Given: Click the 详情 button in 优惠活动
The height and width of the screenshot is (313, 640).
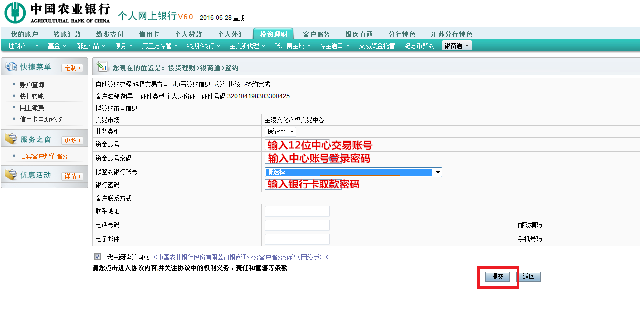Looking at the screenshot, I should click(72, 176).
